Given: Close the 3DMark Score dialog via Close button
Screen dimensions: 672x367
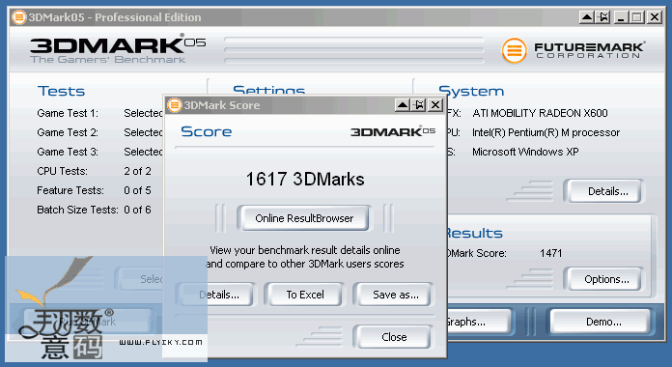Looking at the screenshot, I should 393,337.
